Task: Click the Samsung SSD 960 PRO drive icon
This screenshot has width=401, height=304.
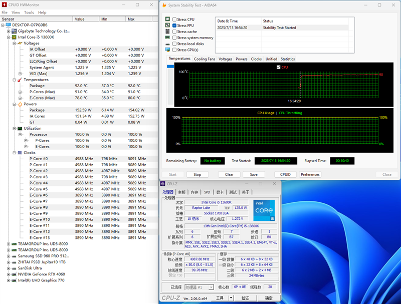Action: 14,256
